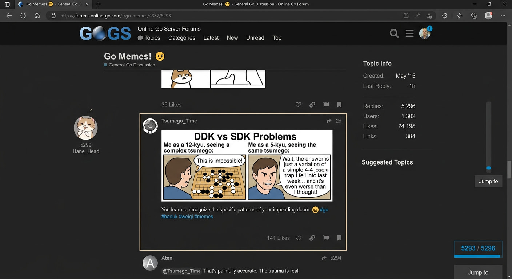Copy link to Tsumego_Time post
This screenshot has width=512, height=279.
[x=312, y=238]
